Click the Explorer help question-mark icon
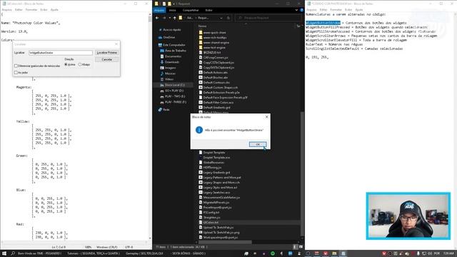The image size is (457, 257). tap(301, 10)
